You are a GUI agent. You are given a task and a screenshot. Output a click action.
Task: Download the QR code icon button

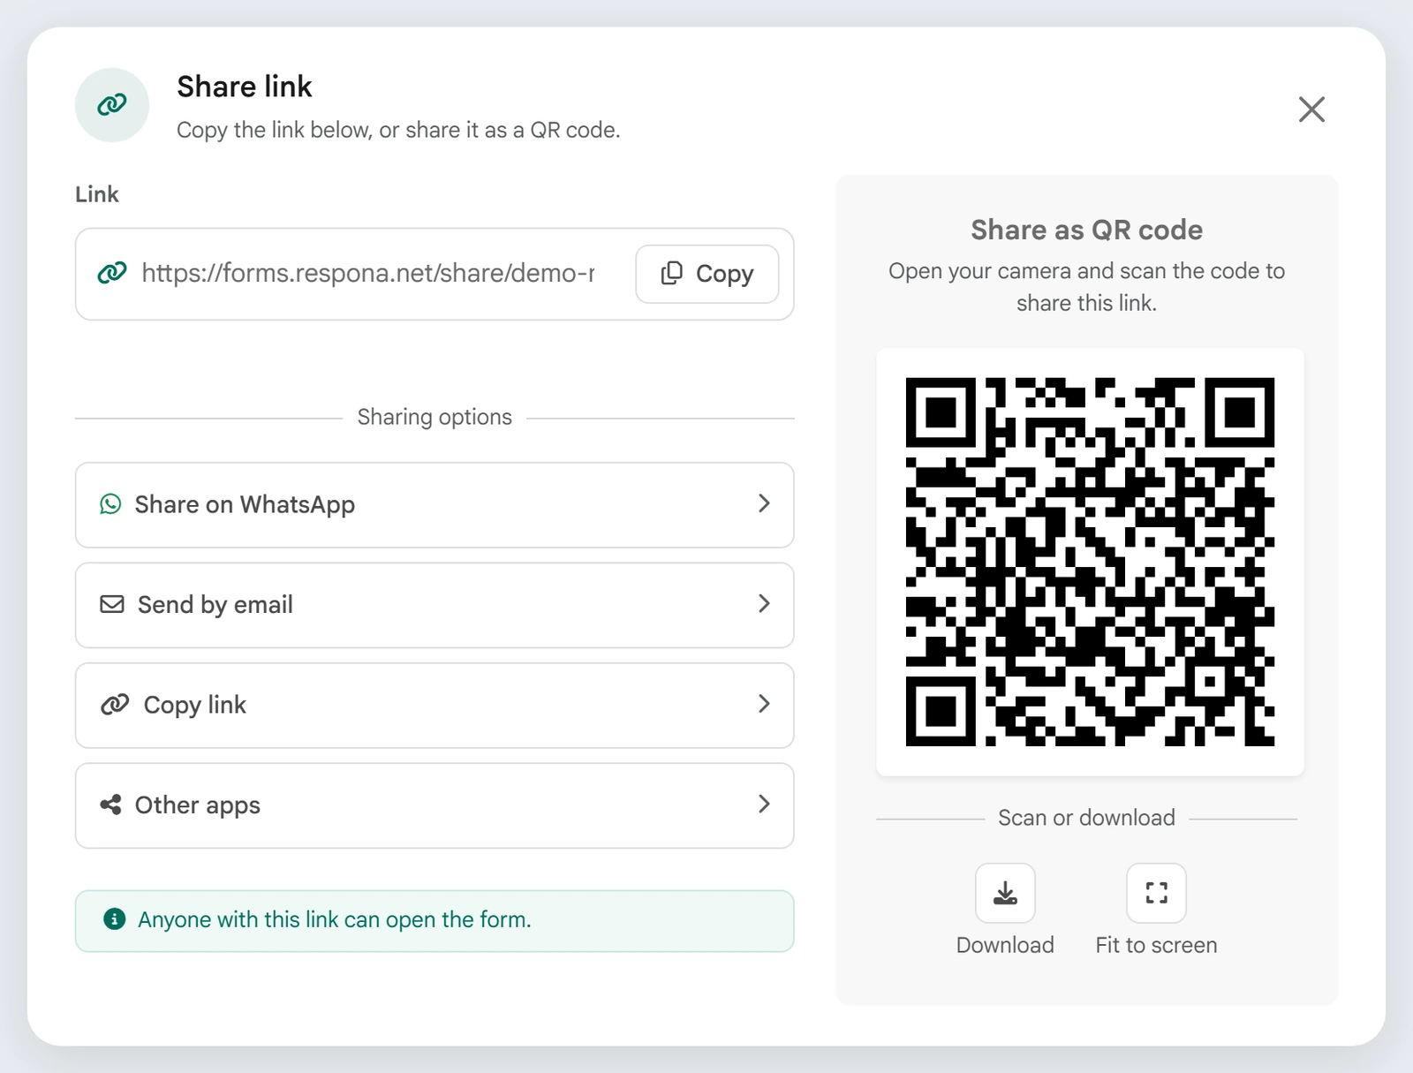1005,893
